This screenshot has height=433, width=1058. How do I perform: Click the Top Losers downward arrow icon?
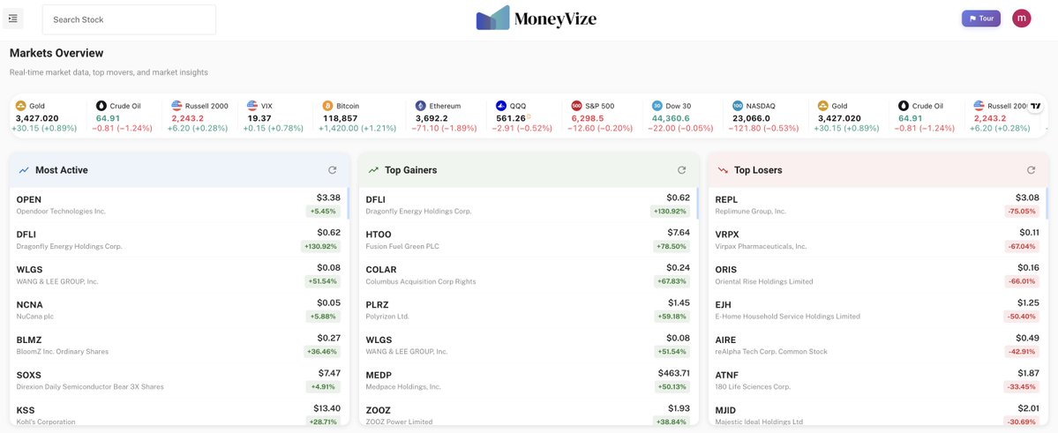[x=723, y=170]
